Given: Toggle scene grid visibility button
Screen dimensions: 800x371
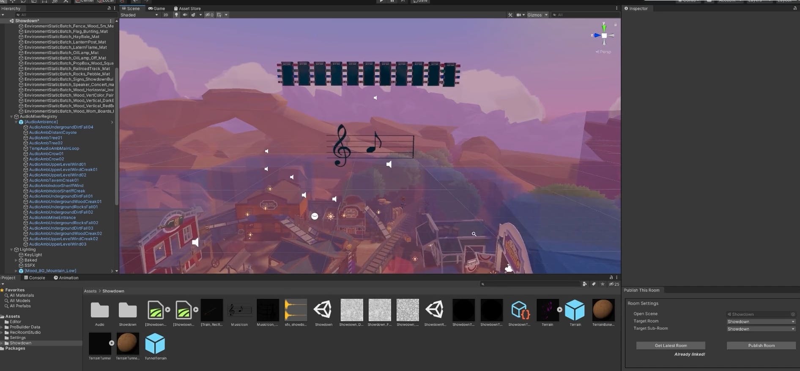Looking at the screenshot, I should (x=219, y=15).
